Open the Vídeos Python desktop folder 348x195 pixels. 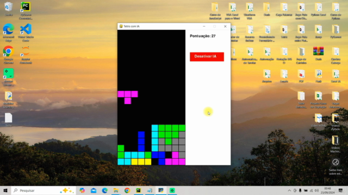pyautogui.click(x=335, y=121)
